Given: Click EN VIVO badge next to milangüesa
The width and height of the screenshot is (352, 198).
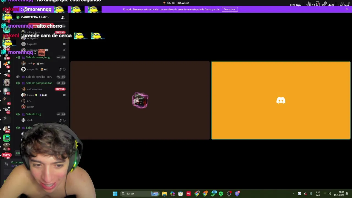Looking at the screenshot, I should (60, 32).
